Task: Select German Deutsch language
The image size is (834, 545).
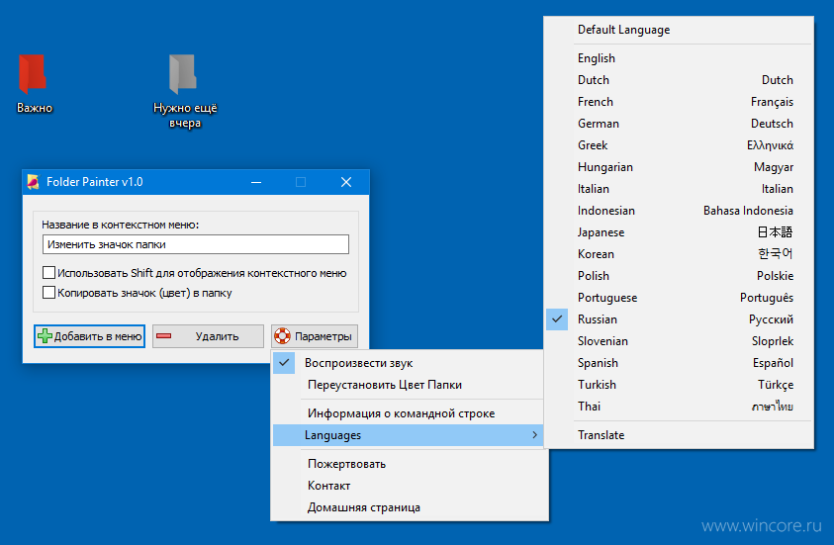Action: [679, 124]
